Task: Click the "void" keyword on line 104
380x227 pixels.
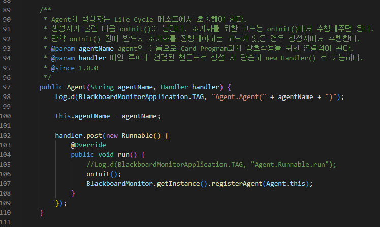Action: [x=106, y=155]
